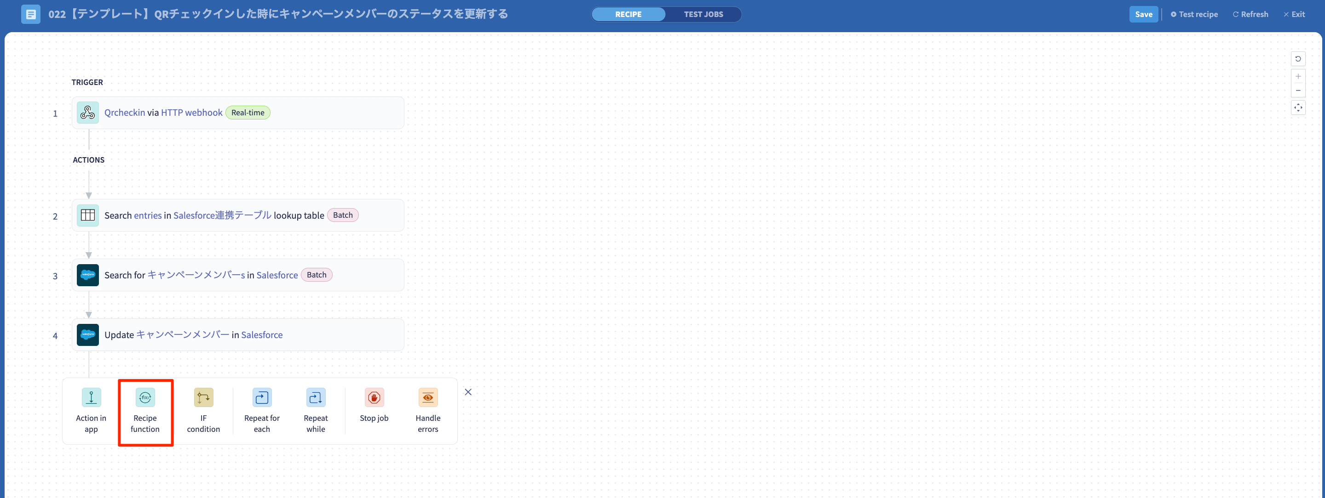The image size is (1325, 498).
Task: Click the ACTIONS section heading
Action: [x=88, y=160]
